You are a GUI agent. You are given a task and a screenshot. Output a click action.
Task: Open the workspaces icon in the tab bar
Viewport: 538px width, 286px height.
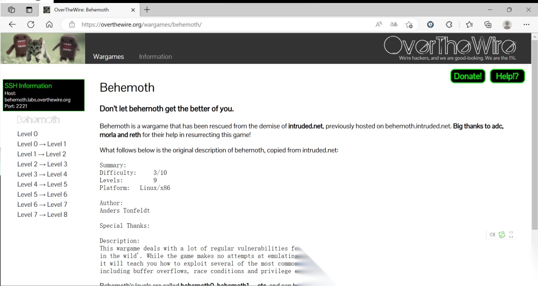click(11, 9)
